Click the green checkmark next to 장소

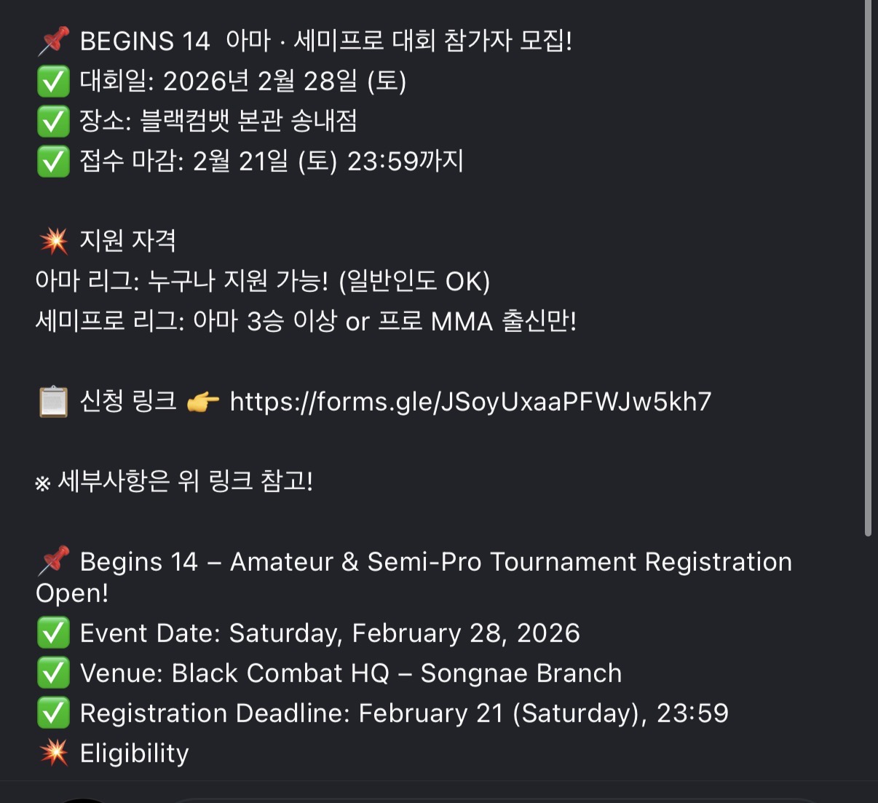click(x=53, y=122)
